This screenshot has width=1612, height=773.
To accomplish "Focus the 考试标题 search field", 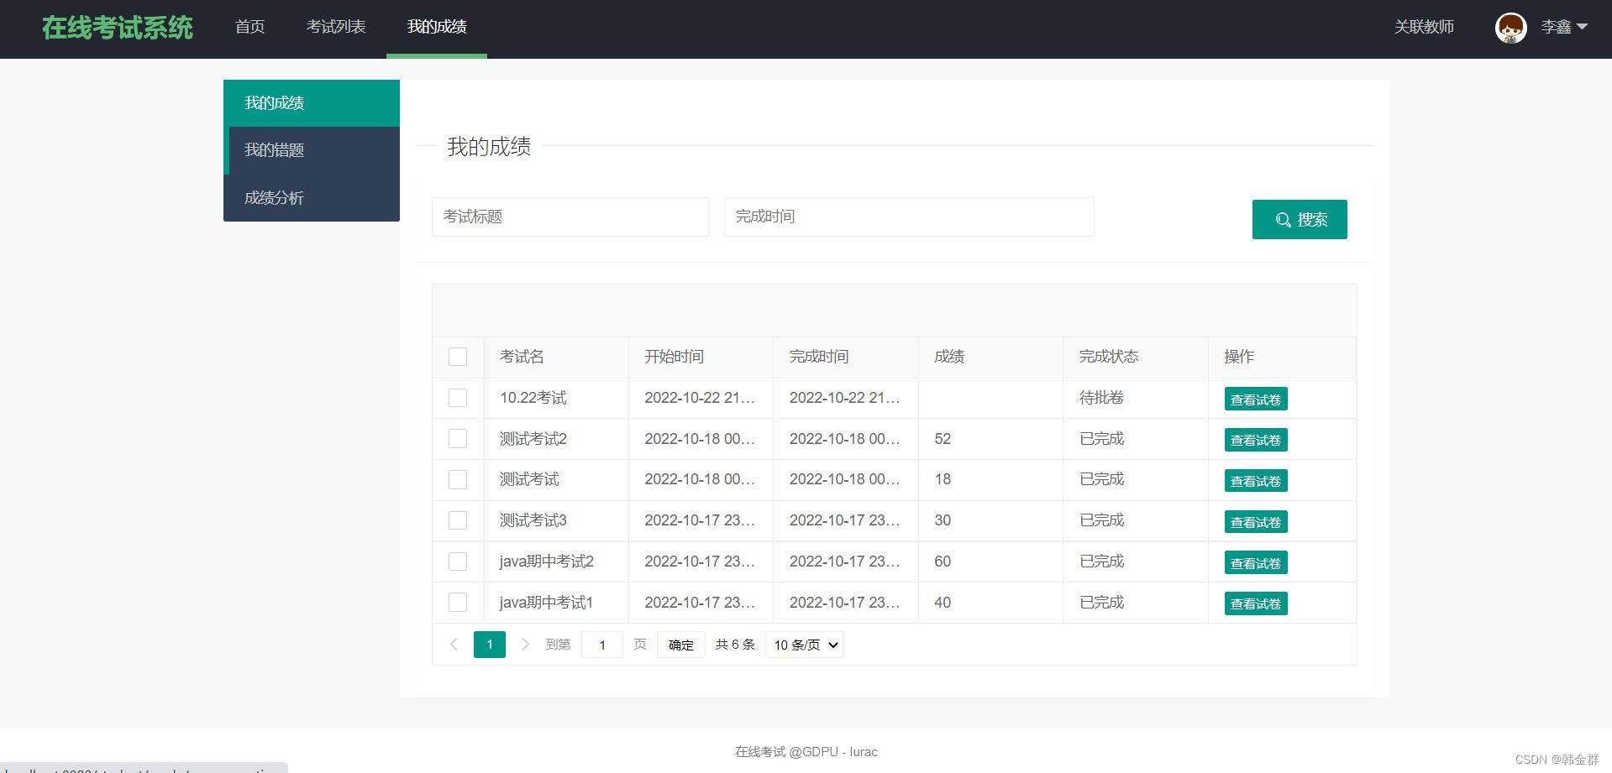I will point(570,217).
